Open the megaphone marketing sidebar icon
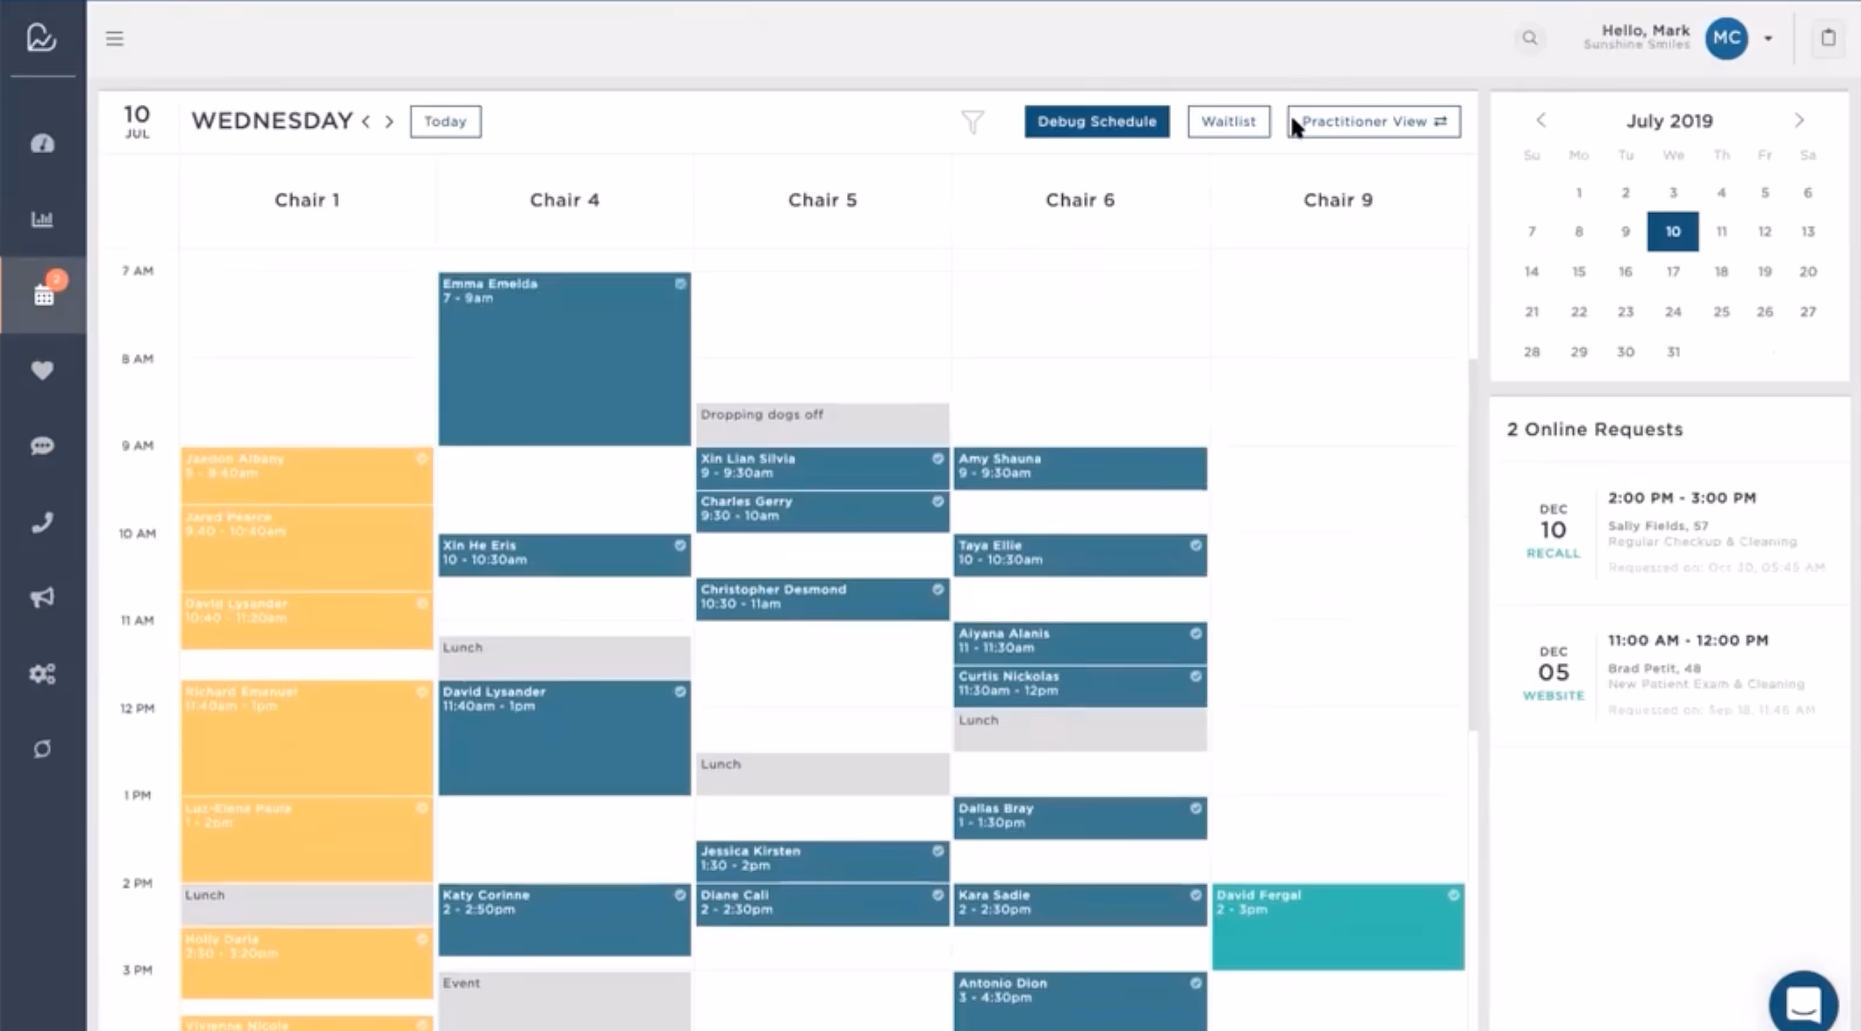This screenshot has height=1031, width=1861. [x=42, y=597]
